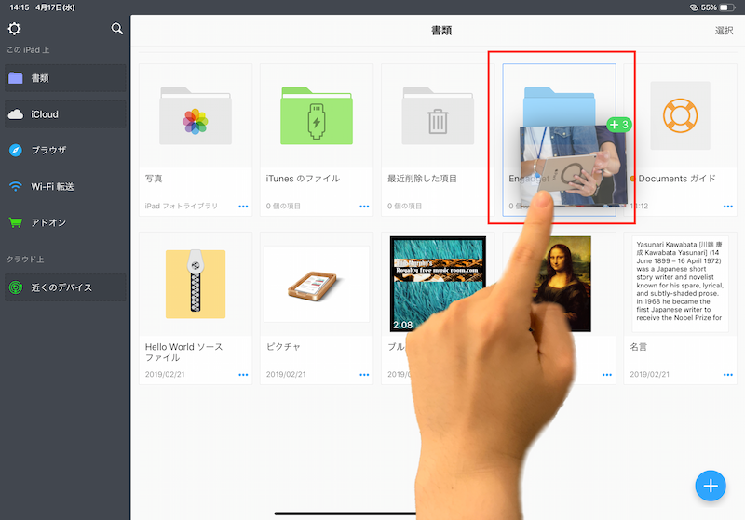Open the settings gear icon

(14, 29)
